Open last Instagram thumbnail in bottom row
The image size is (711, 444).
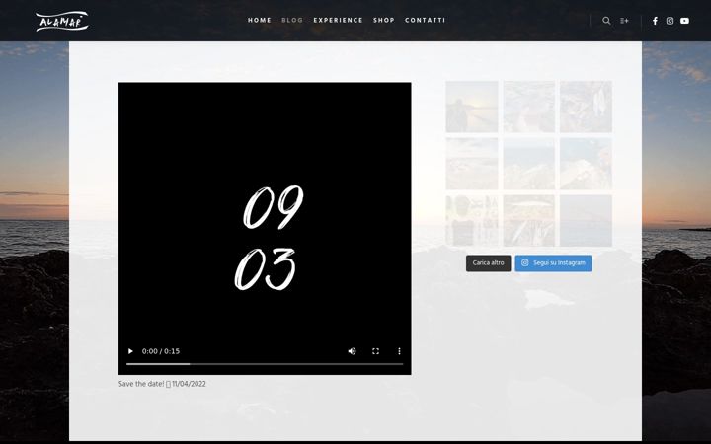586,221
